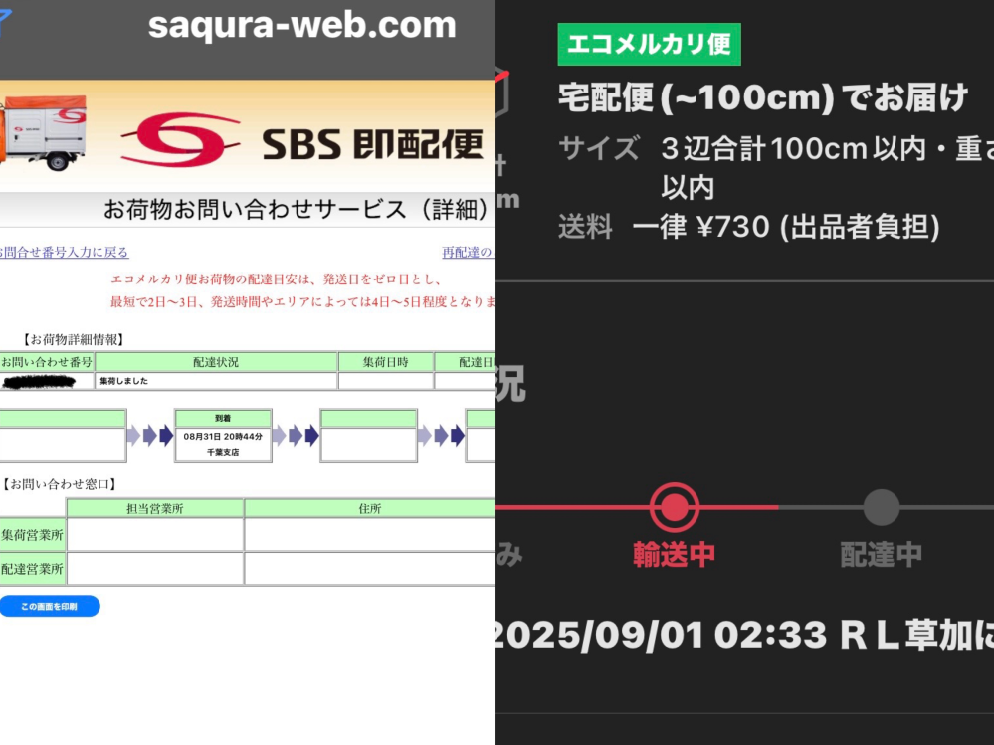Click the redacted お問い合わせ番号 cell

[47, 381]
